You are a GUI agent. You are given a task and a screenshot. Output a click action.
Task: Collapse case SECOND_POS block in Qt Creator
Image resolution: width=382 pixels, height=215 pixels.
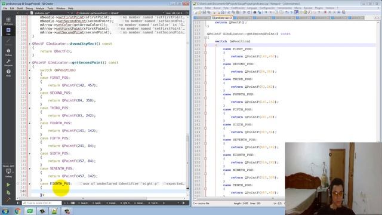30,93
